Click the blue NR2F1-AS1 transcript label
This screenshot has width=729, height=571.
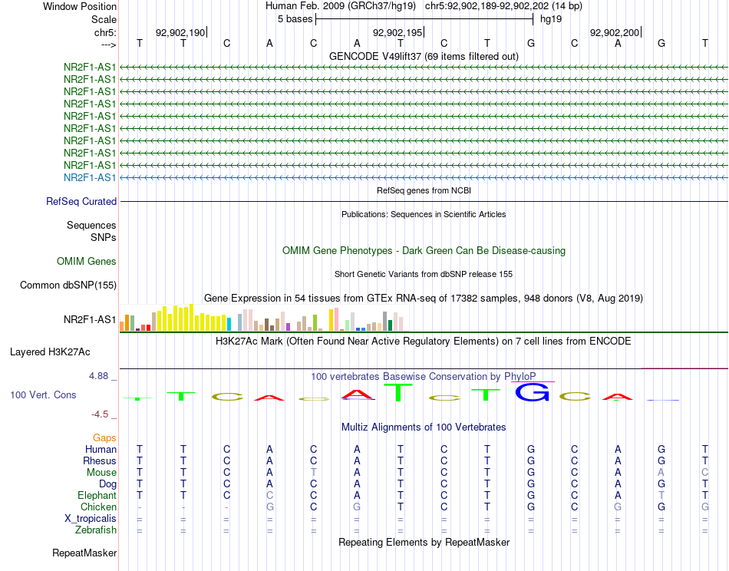click(x=90, y=177)
